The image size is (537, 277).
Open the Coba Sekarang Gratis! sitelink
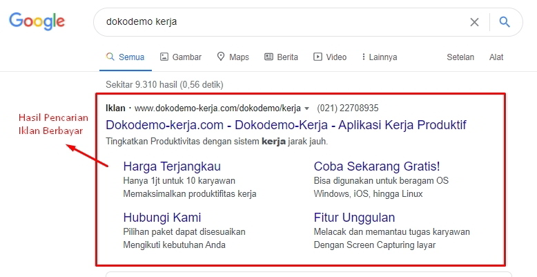point(377,166)
